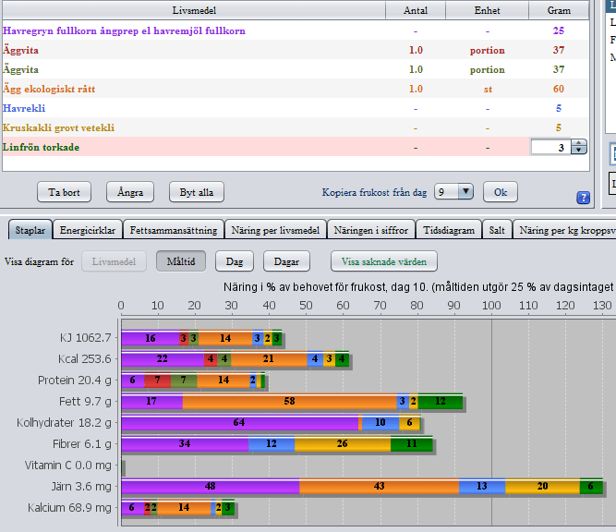Image resolution: width=616 pixels, height=532 pixels.
Task: Decrease gram value with spinner down arrow
Action: click(578, 151)
